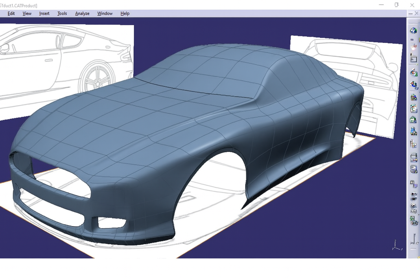
Task: Open the Insert menu
Action: (x=44, y=13)
